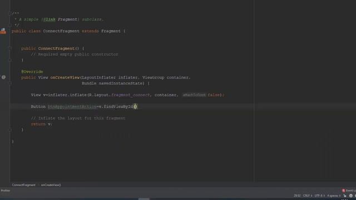Select the onCreateView() breadcrumb

click(51, 185)
